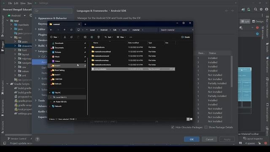Click the Delete trash icon
Image resolution: width=270 pixels, height=152 pixels.
point(98,37)
